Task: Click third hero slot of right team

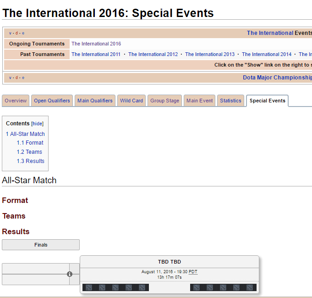Action: pos(223,287)
